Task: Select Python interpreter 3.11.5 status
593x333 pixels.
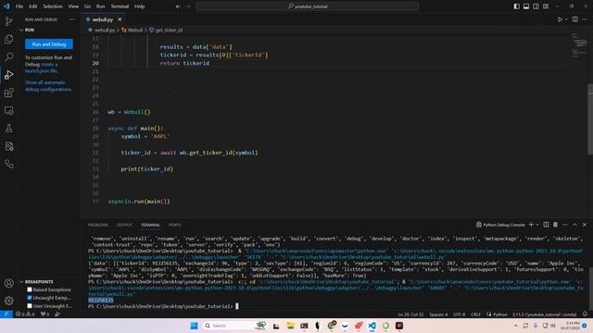Action: click(x=544, y=314)
